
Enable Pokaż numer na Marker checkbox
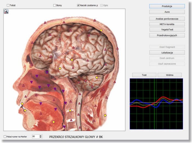[5, 136]
